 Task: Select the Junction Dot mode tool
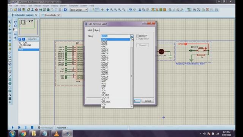[x=10, y=30]
